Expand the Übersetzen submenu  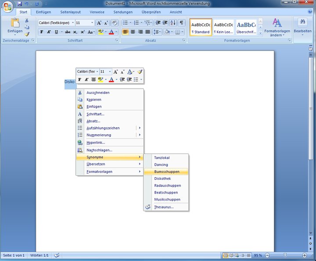point(110,164)
